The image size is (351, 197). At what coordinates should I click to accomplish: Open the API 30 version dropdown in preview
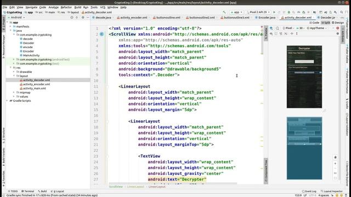(301, 28)
